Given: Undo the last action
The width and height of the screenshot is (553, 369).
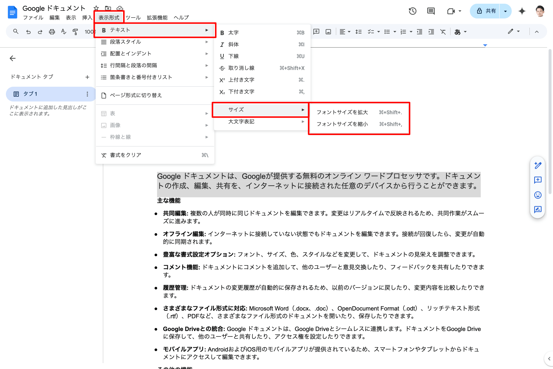Looking at the screenshot, I should coord(28,32).
